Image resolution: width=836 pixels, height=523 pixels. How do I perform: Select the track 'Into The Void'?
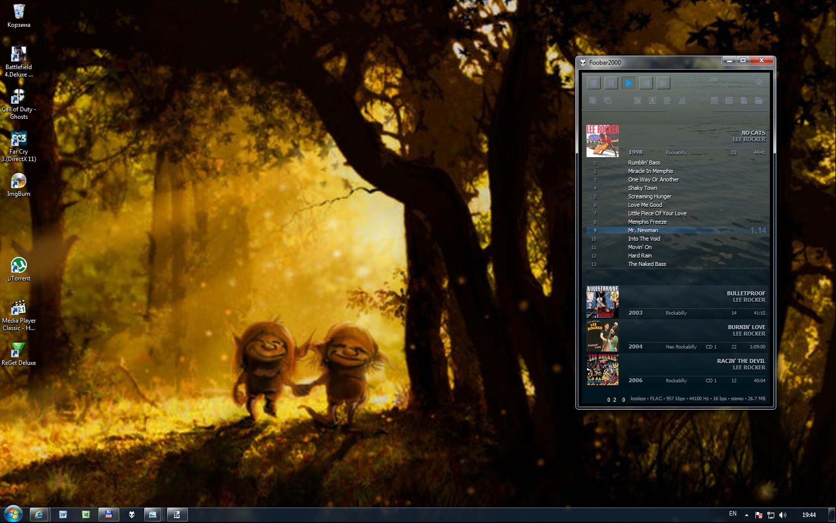point(644,239)
